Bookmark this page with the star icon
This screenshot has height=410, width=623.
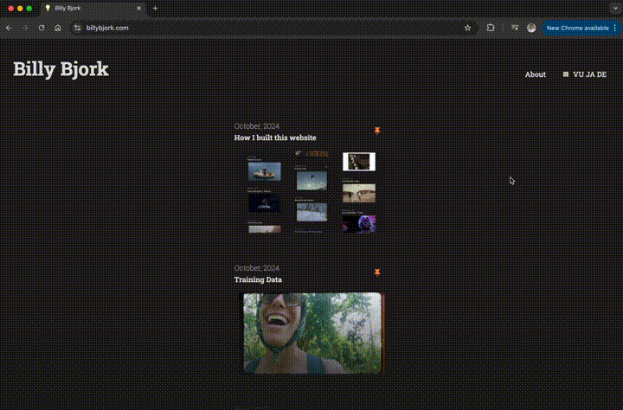tap(468, 28)
